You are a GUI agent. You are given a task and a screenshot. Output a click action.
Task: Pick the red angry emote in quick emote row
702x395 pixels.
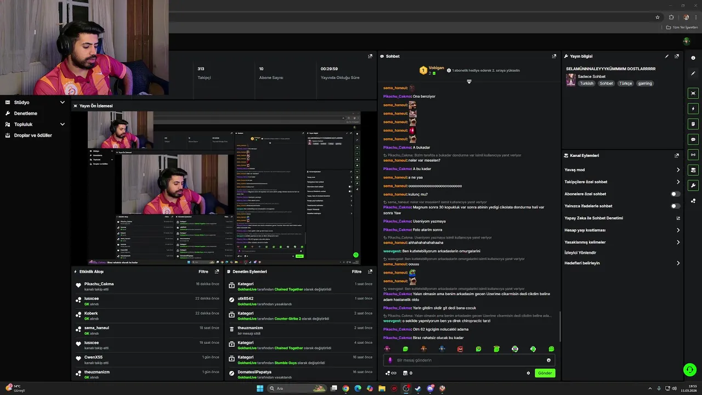tap(460, 349)
